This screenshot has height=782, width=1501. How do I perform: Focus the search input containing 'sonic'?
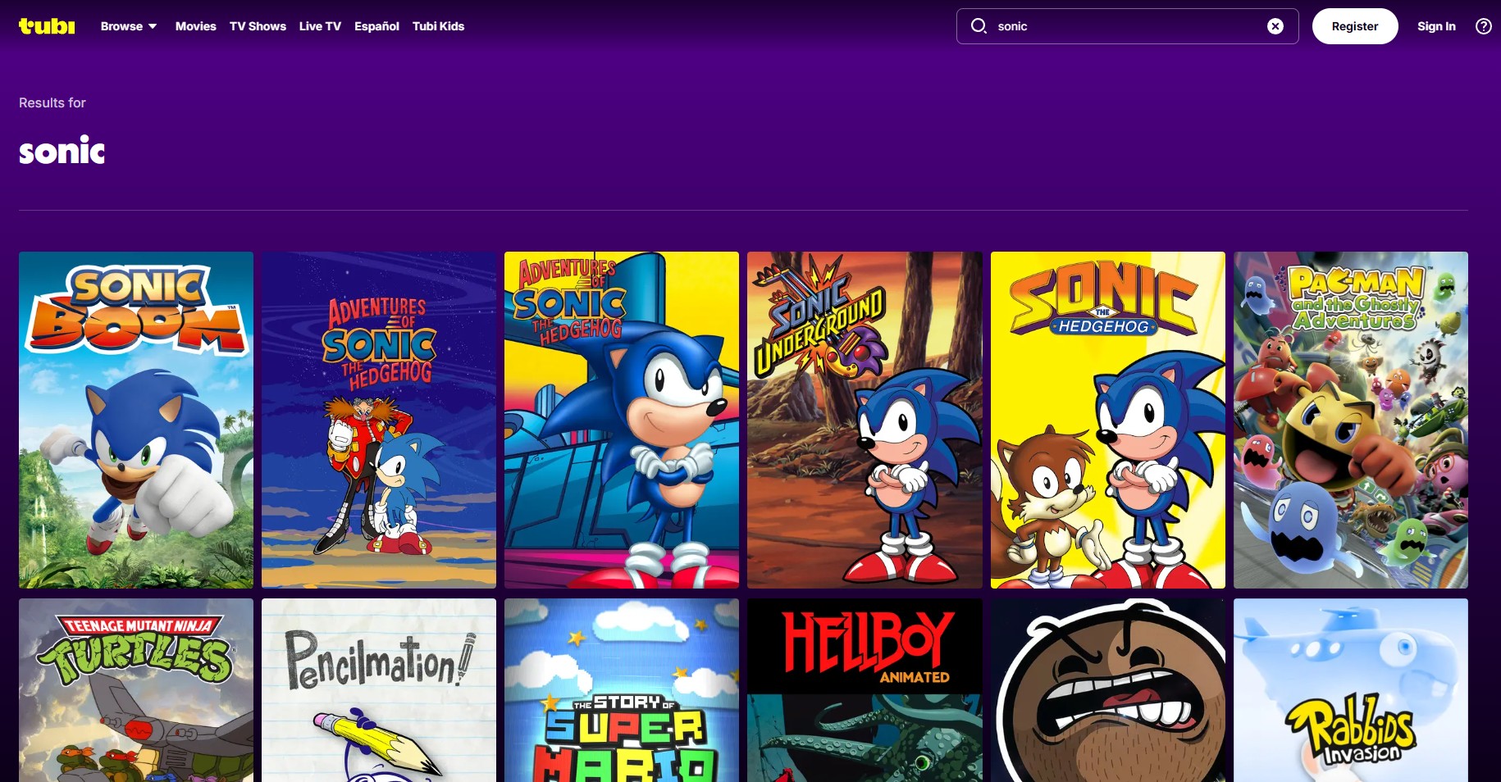[1127, 26]
